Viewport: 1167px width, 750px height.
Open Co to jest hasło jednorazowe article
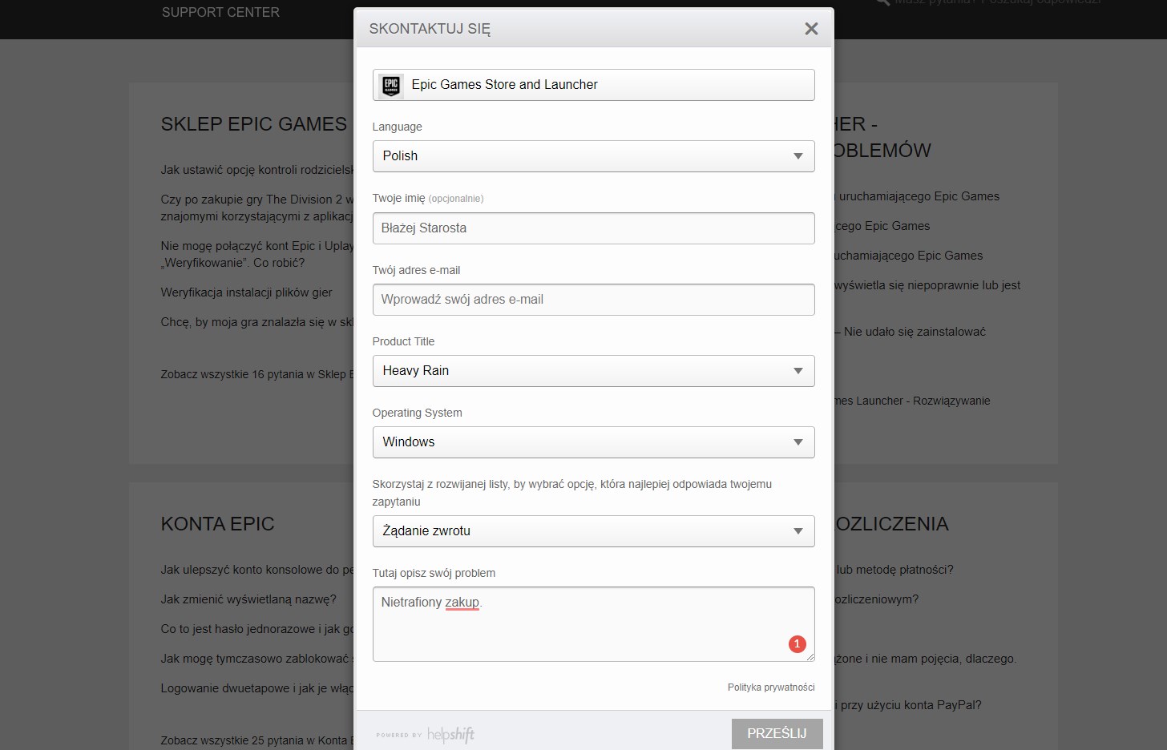coord(256,629)
